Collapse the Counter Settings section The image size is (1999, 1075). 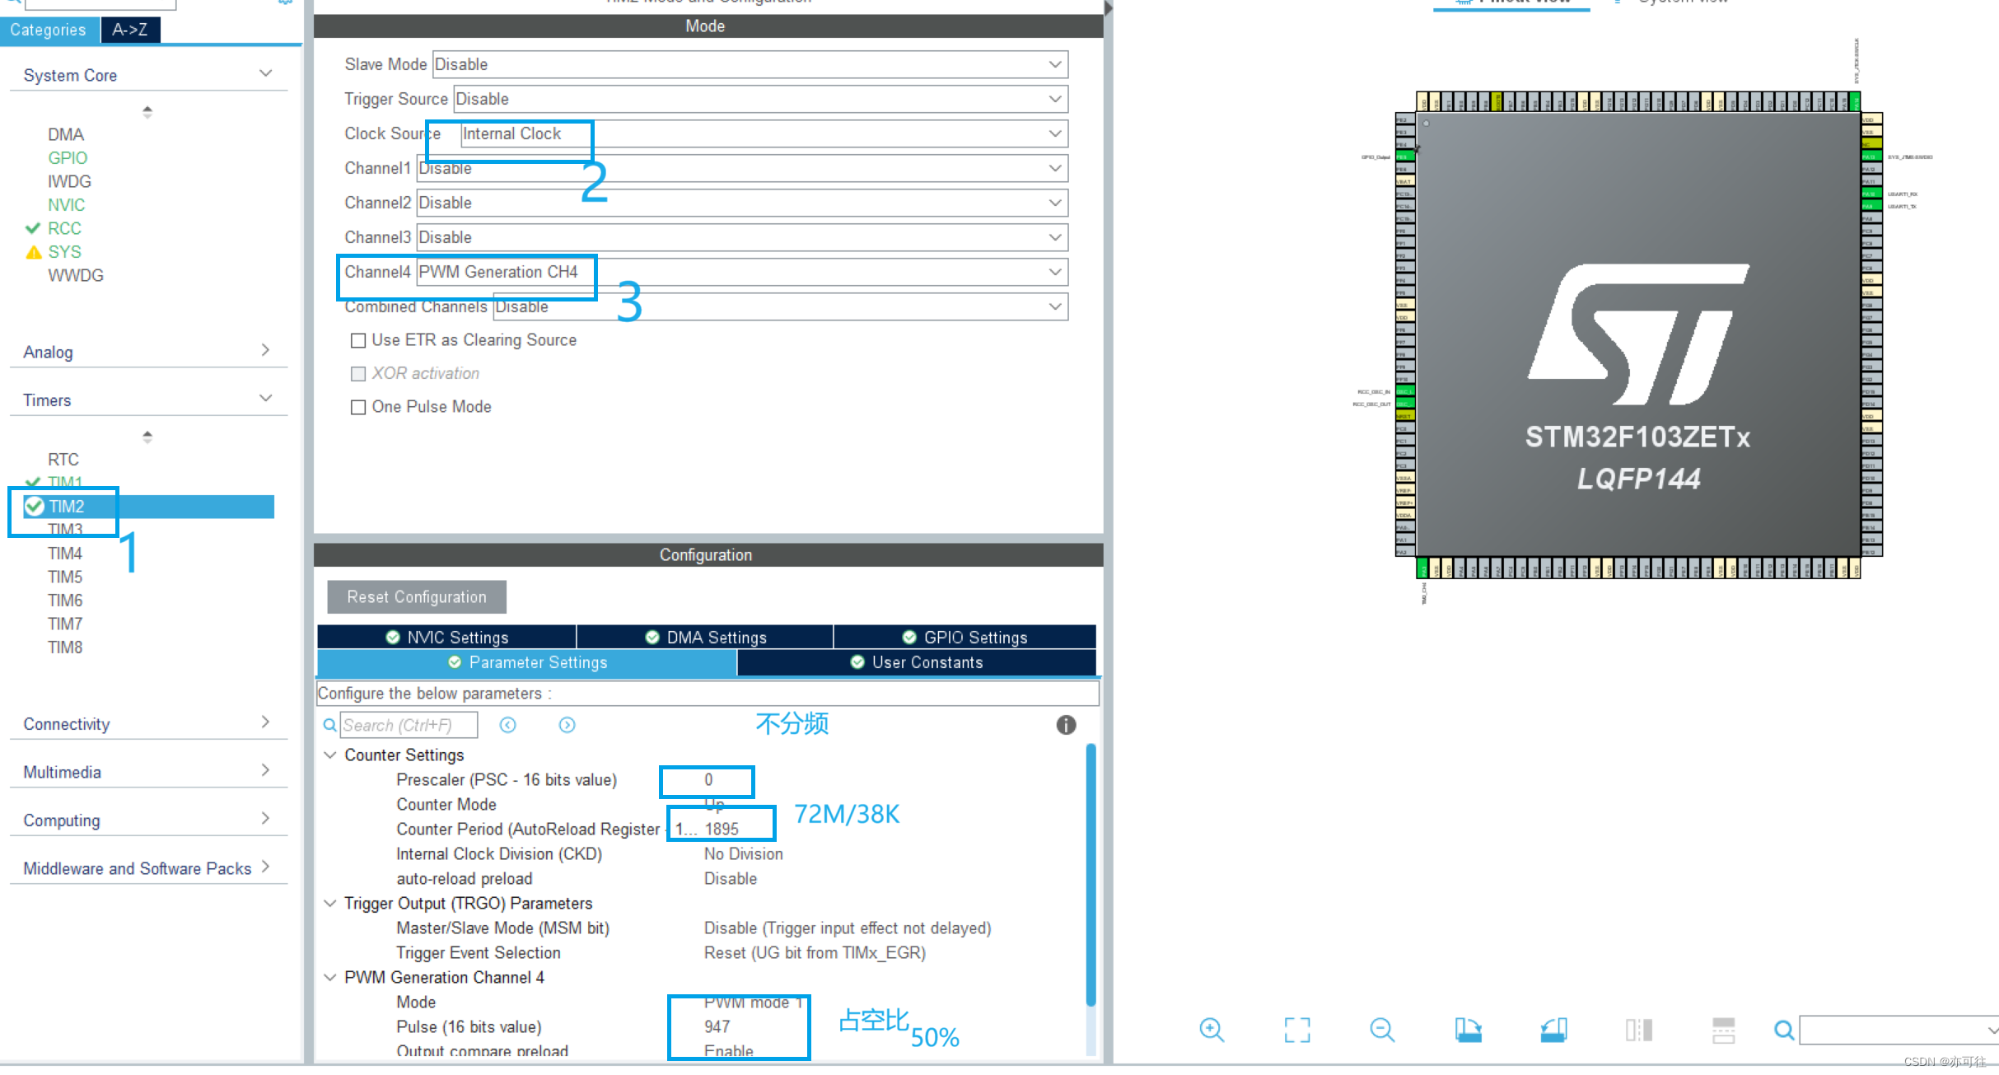[x=330, y=755]
